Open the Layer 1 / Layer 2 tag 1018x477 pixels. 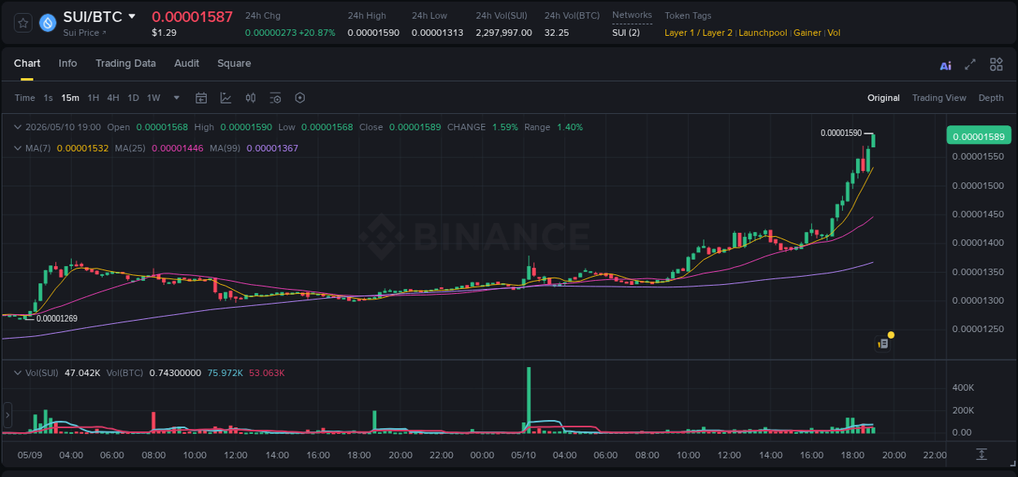(698, 33)
